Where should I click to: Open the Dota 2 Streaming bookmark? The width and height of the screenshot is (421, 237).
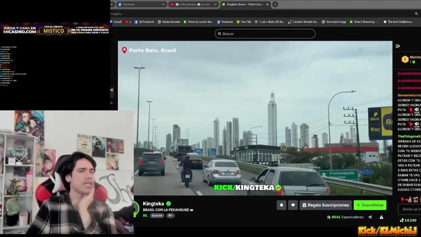pyautogui.click(x=364, y=22)
